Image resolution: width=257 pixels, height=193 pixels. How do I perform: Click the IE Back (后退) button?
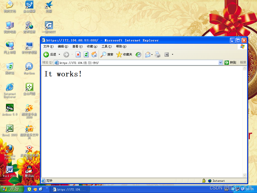click(50, 55)
